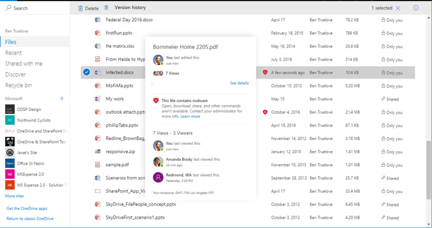Open the information pane via the info icon
Viewport: 432px width, 228px height.
(416, 7)
